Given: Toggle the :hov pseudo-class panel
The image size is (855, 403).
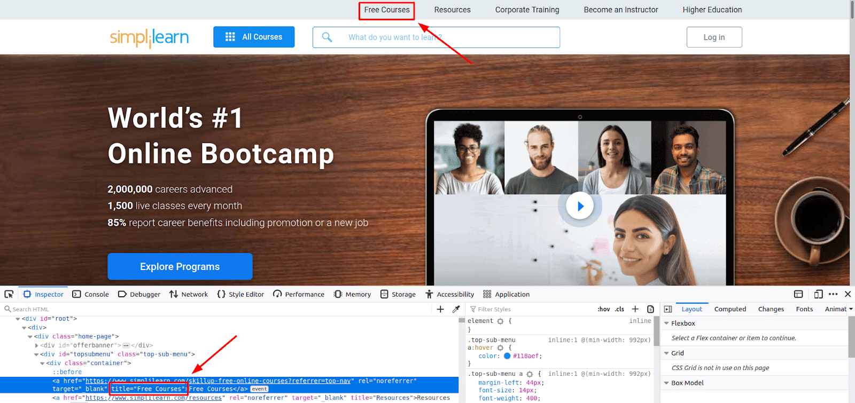Looking at the screenshot, I should [x=604, y=309].
